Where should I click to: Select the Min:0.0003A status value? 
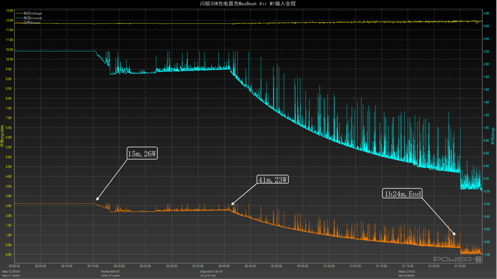coord(407,276)
